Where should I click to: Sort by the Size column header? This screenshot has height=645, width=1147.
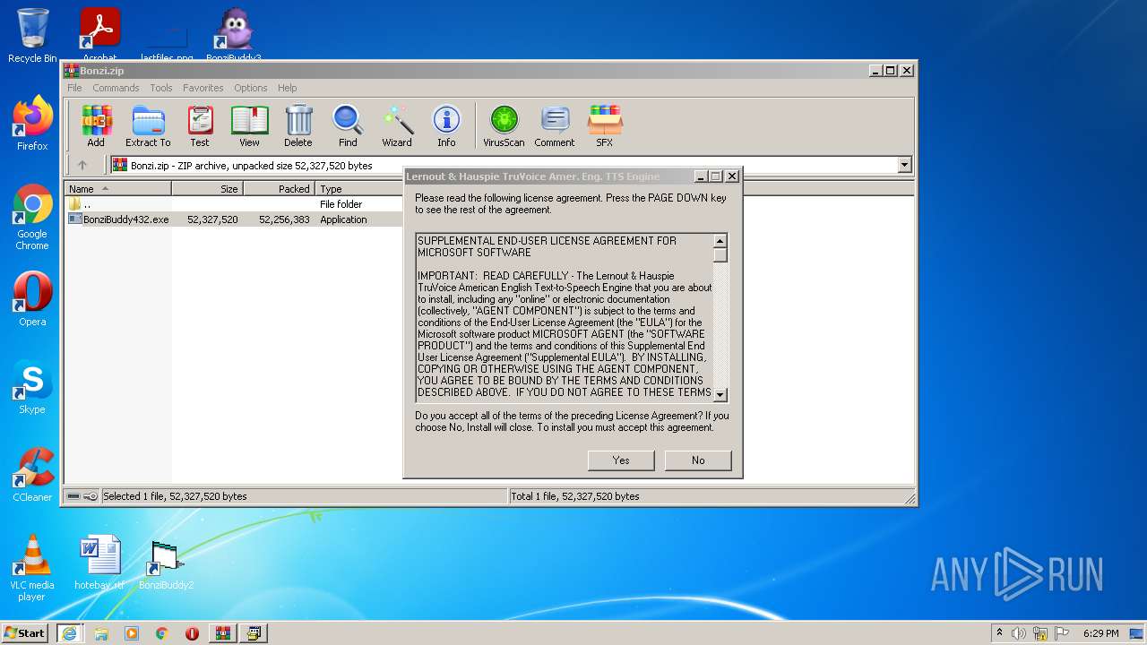pos(208,189)
